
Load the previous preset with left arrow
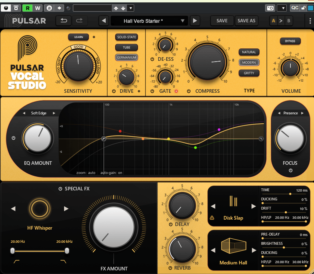coord(104,21)
